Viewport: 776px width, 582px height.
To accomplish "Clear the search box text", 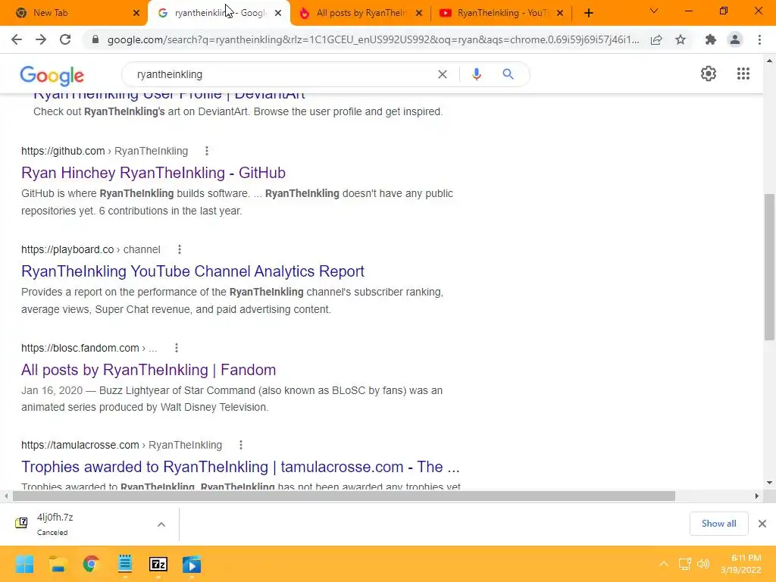I will (443, 74).
